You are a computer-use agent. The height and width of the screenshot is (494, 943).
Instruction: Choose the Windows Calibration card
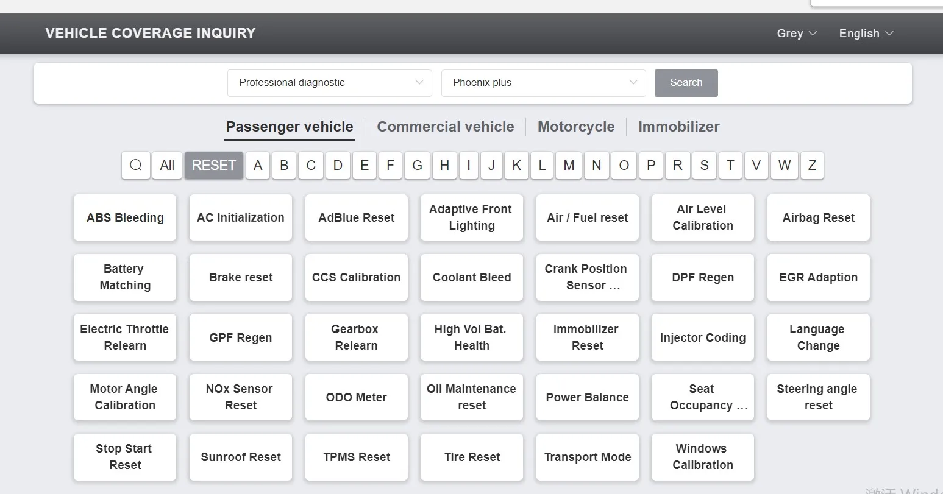(x=703, y=457)
